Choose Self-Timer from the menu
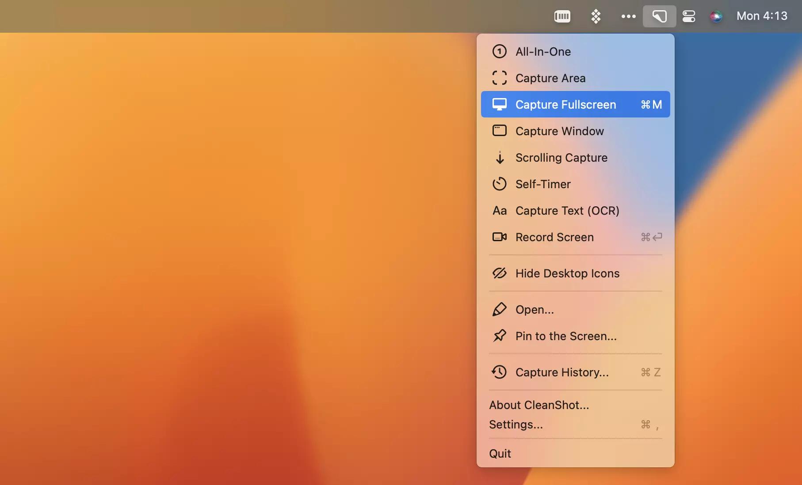The height and width of the screenshot is (485, 802). [576, 184]
